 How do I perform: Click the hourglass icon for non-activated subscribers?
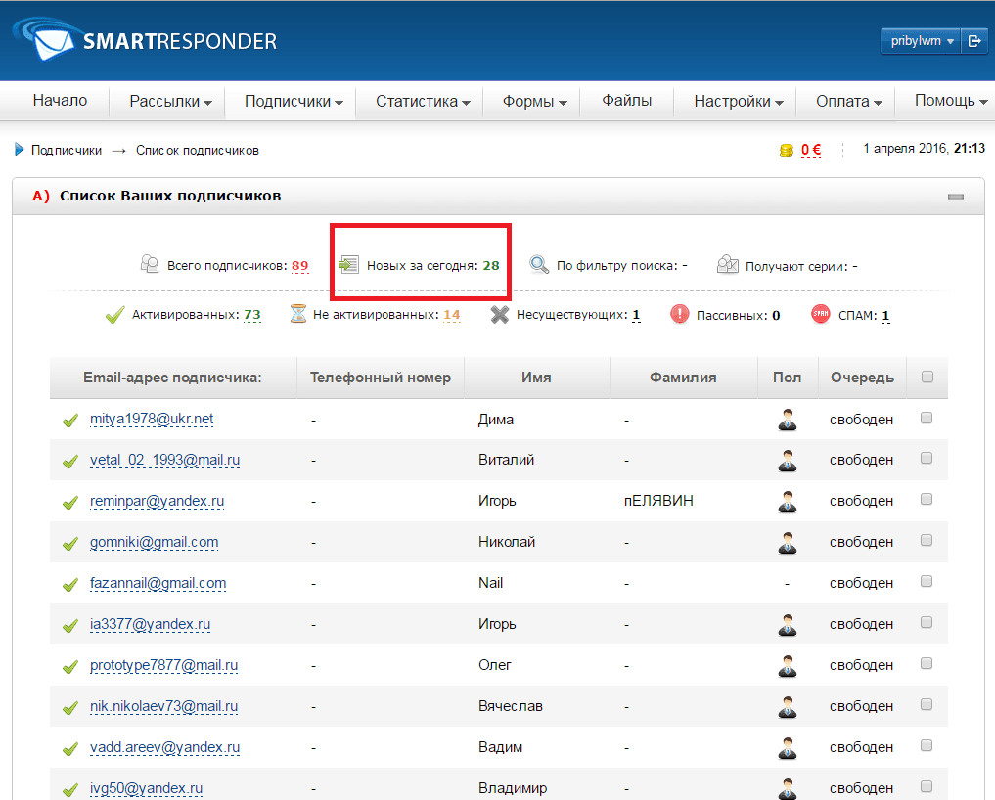[x=297, y=314]
